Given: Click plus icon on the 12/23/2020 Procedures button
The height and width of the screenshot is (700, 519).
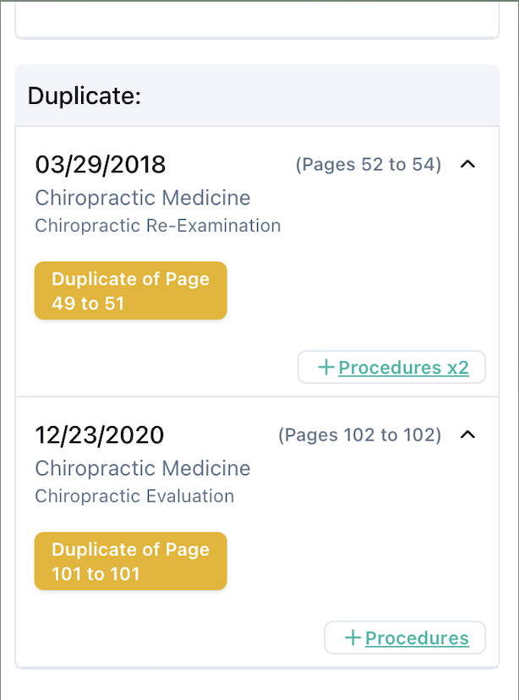Looking at the screenshot, I should (x=352, y=637).
